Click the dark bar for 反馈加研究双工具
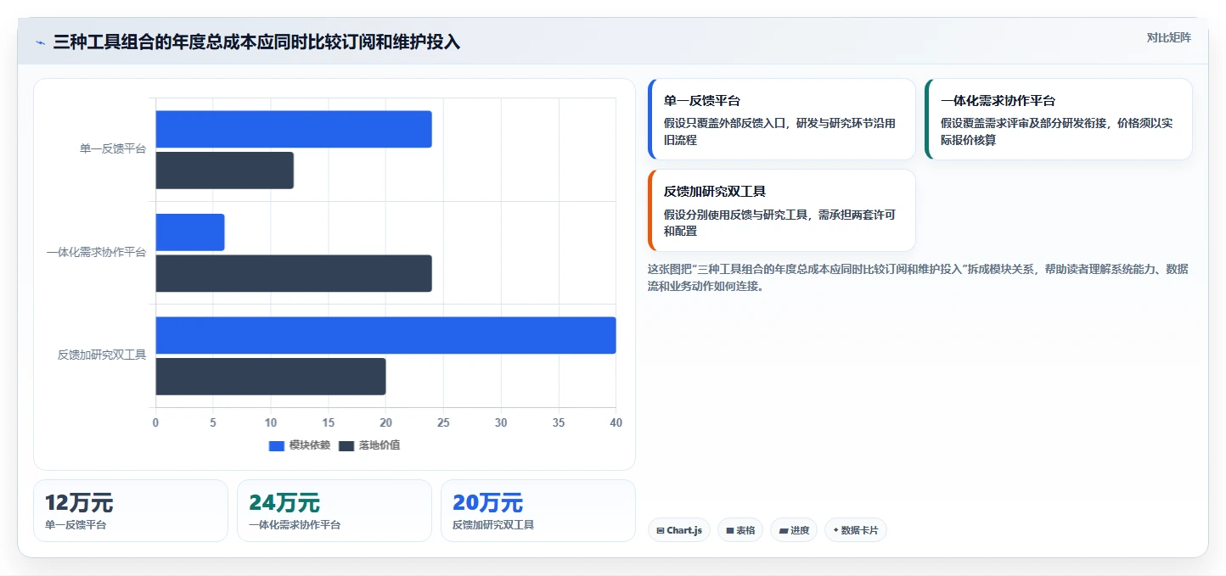Screen dimensions: 1226x576 (271, 377)
